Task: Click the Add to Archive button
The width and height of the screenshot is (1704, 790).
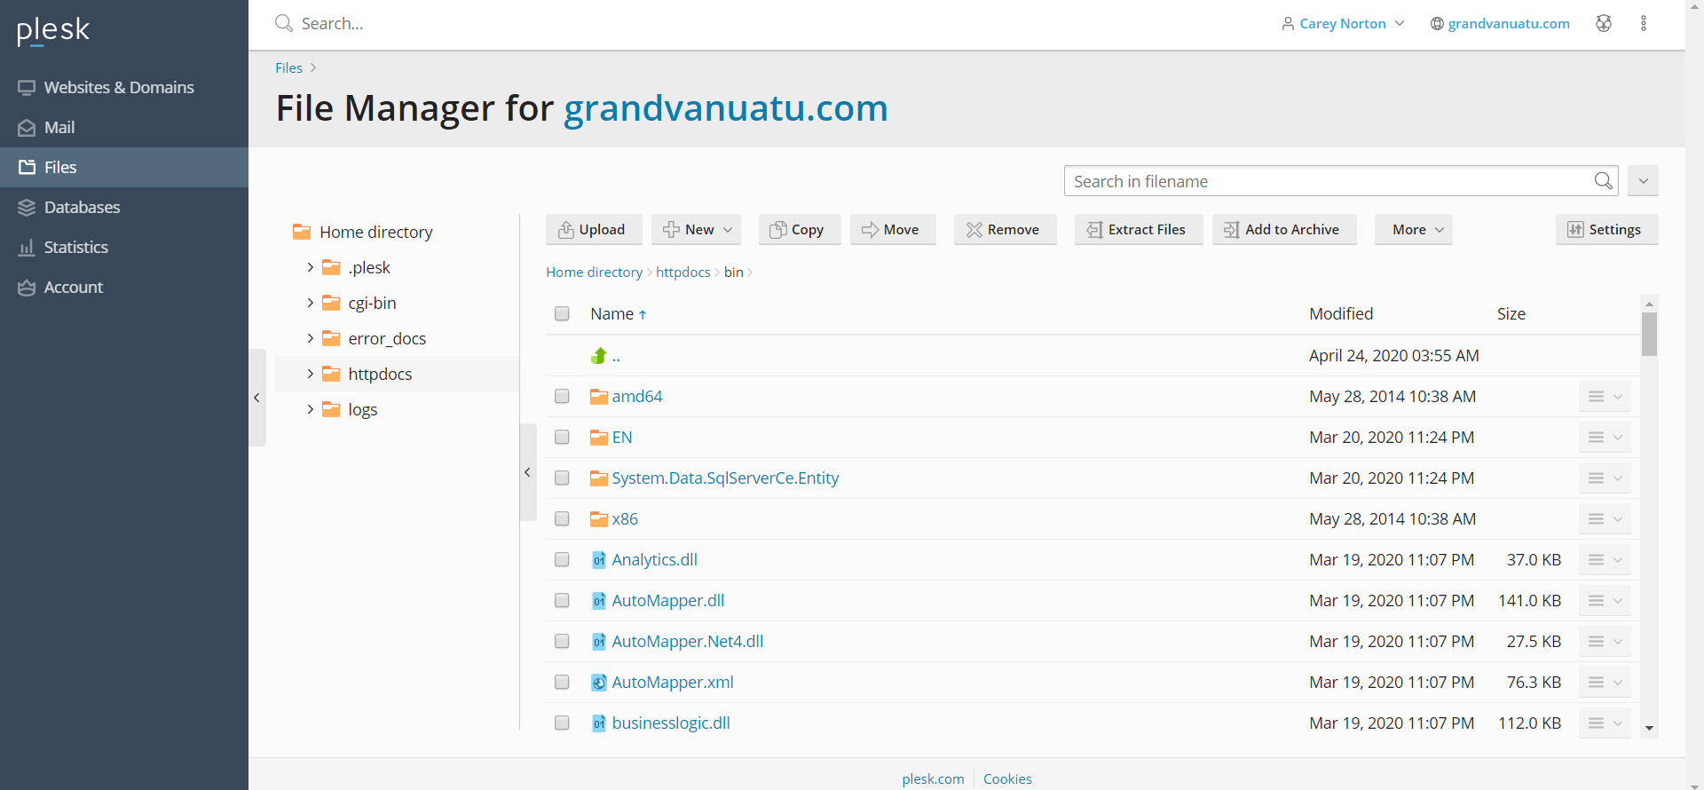Action: tap(1282, 229)
